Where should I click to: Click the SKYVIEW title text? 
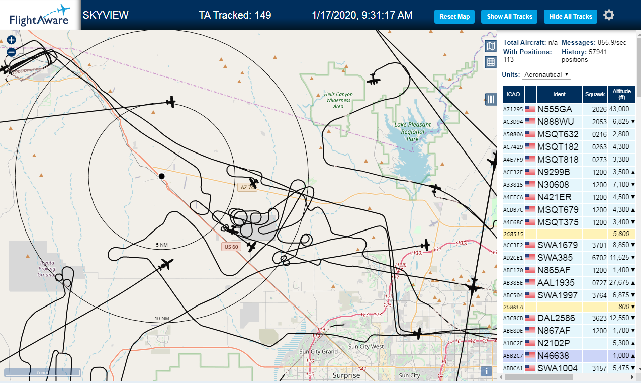[x=106, y=15]
